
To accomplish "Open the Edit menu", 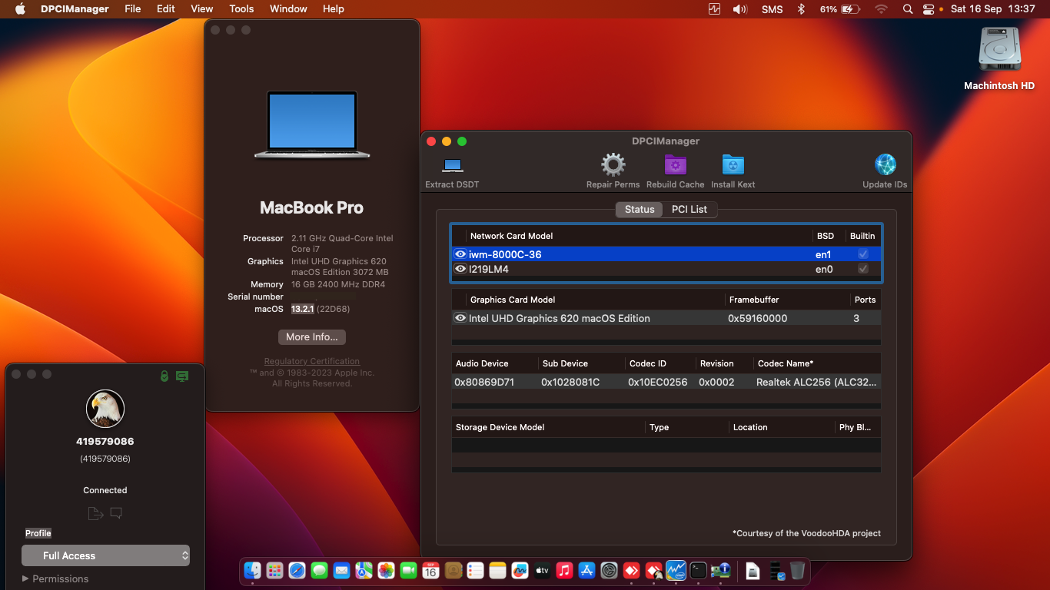I will [x=166, y=8].
